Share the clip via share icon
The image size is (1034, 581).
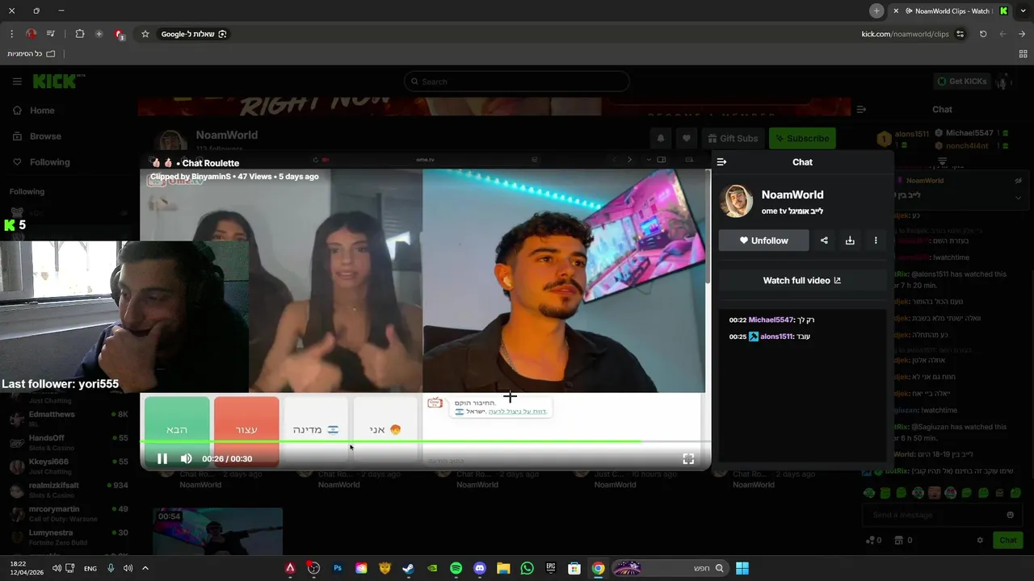point(824,240)
